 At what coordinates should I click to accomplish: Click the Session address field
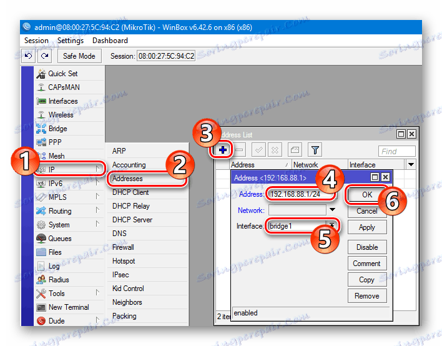[x=166, y=56]
